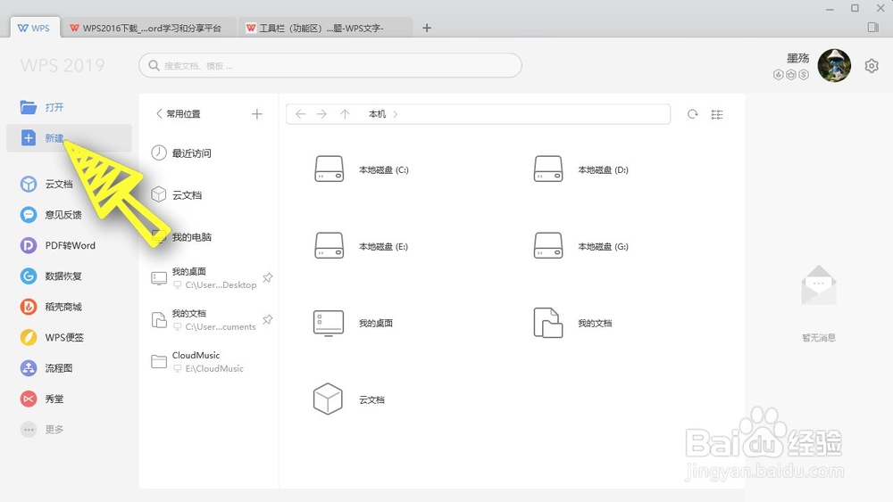This screenshot has width=893, height=502.
Task: Switch to 工具栏（功能区） tab
Action: (x=323, y=28)
